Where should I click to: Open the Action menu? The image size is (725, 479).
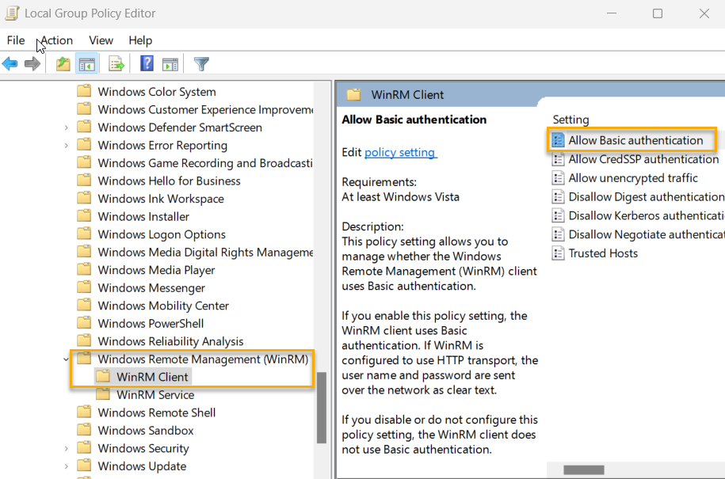(x=55, y=40)
